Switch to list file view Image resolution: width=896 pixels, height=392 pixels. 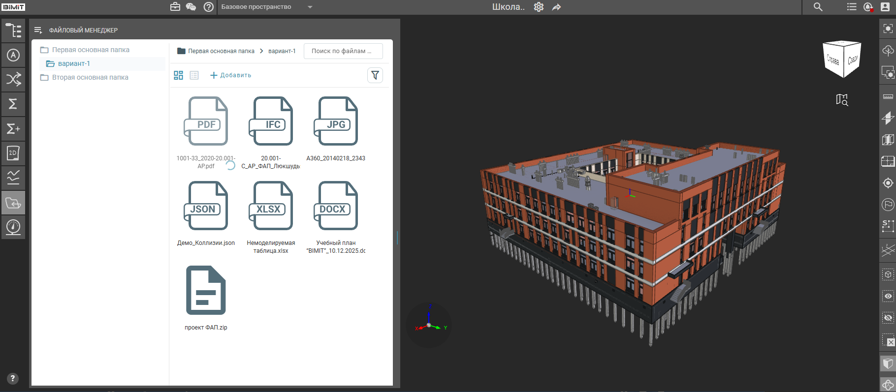pos(194,75)
